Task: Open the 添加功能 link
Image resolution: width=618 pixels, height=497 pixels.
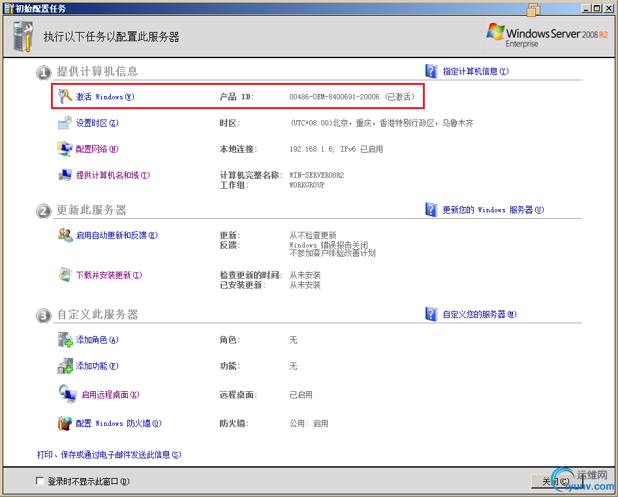Action: click(x=97, y=366)
